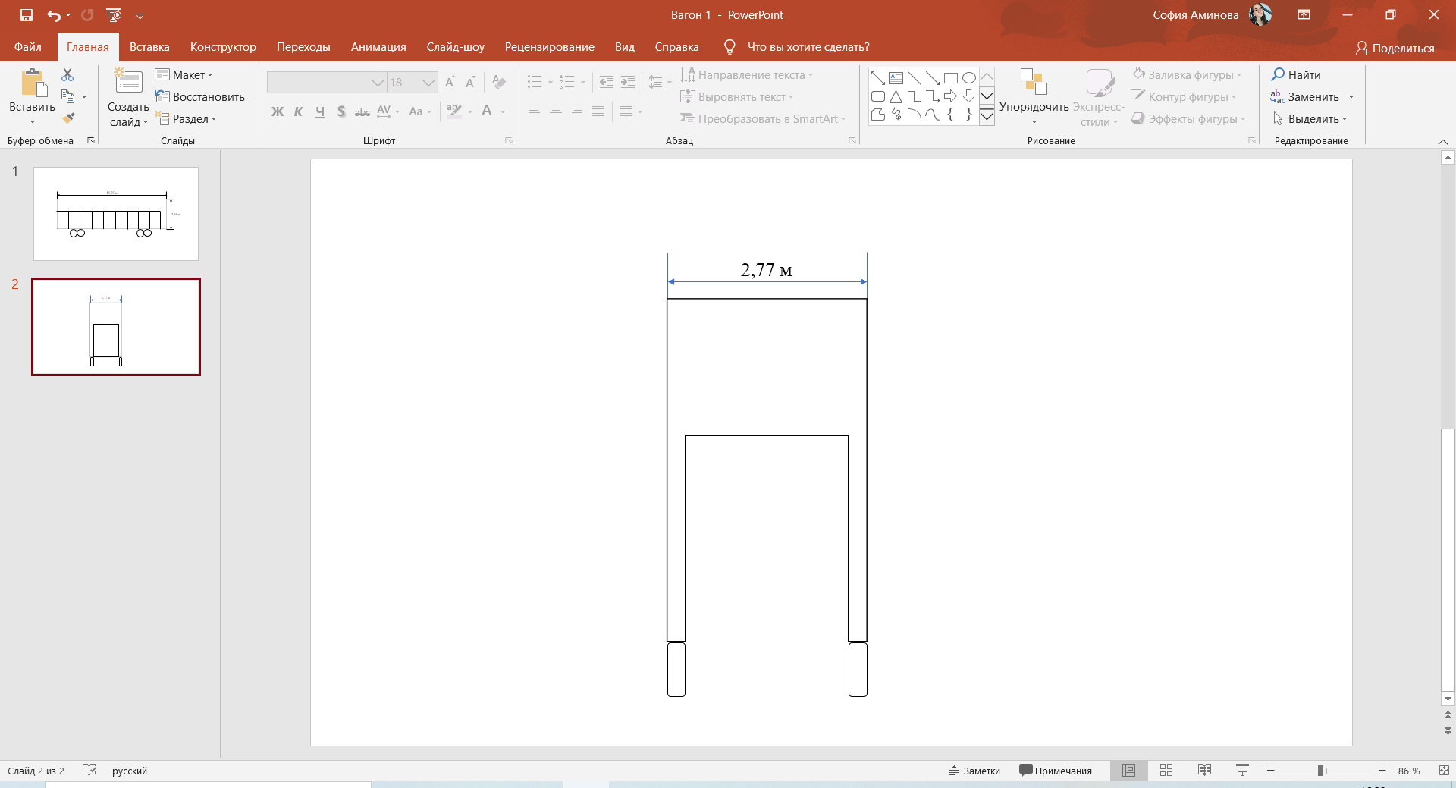Toggle align text right
This screenshot has height=788, width=1456.
[577, 111]
